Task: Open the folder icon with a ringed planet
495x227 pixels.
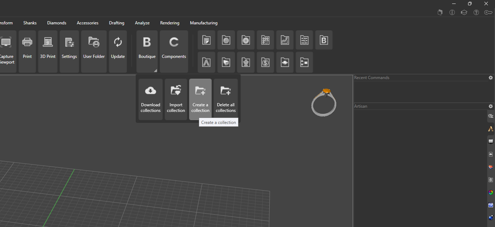Action: [x=285, y=62]
